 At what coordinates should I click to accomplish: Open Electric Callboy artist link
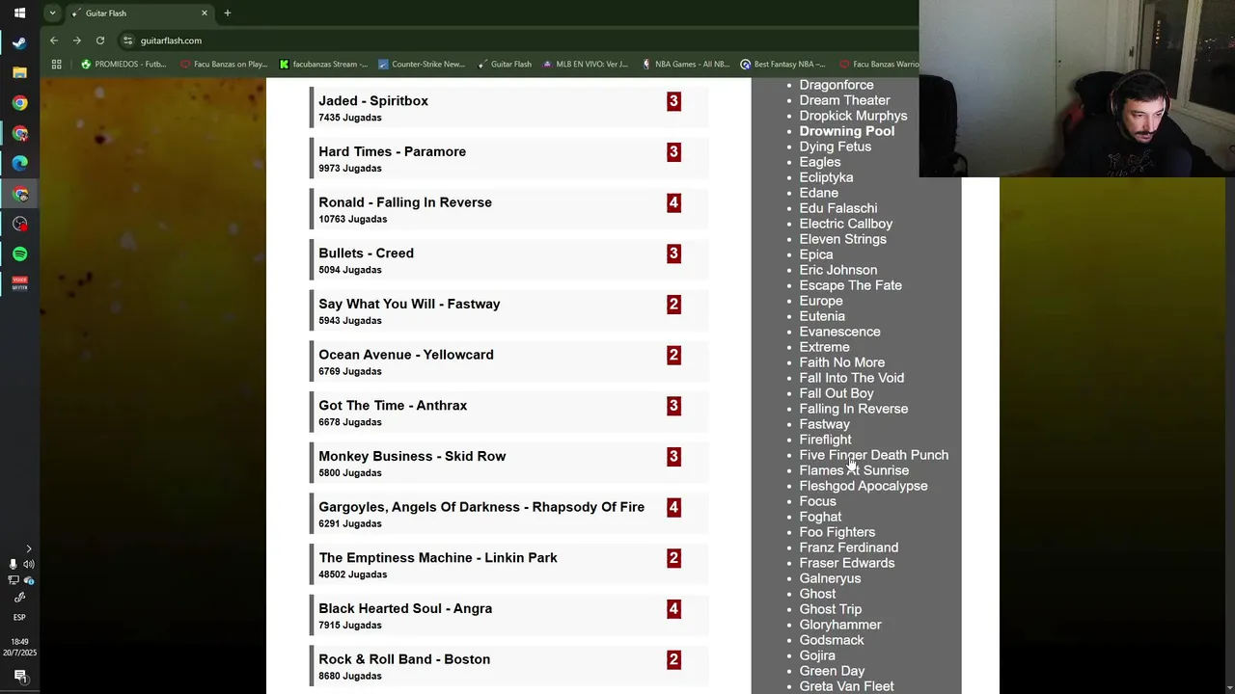[845, 224]
